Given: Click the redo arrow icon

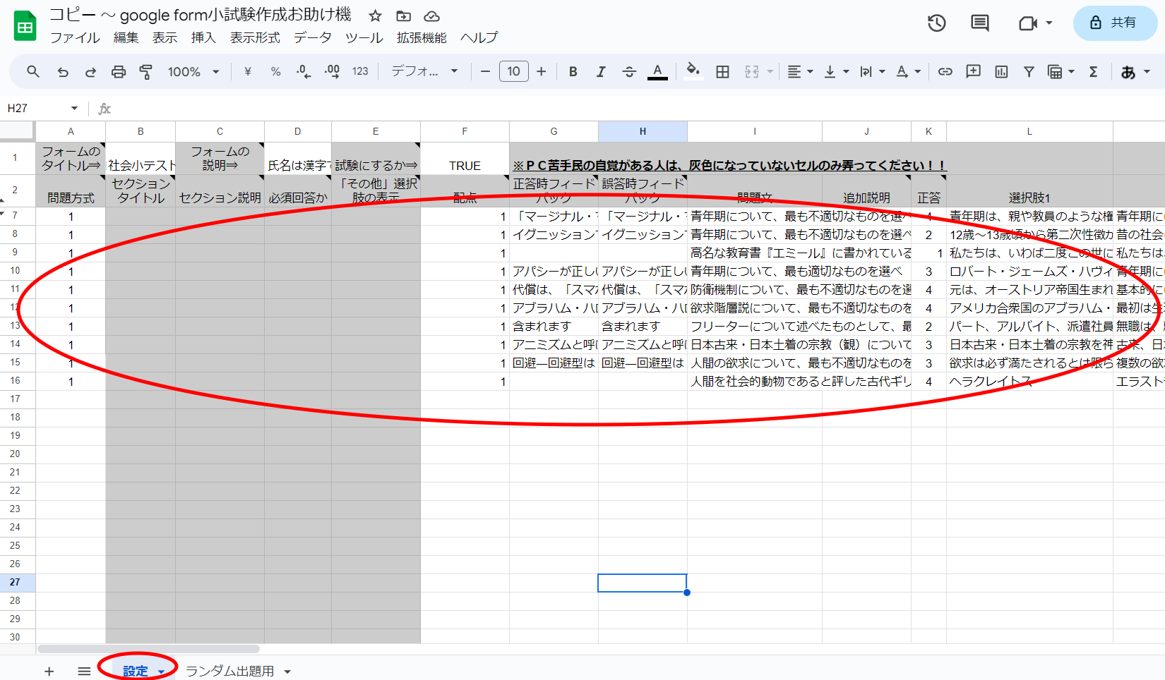Looking at the screenshot, I should tap(90, 71).
